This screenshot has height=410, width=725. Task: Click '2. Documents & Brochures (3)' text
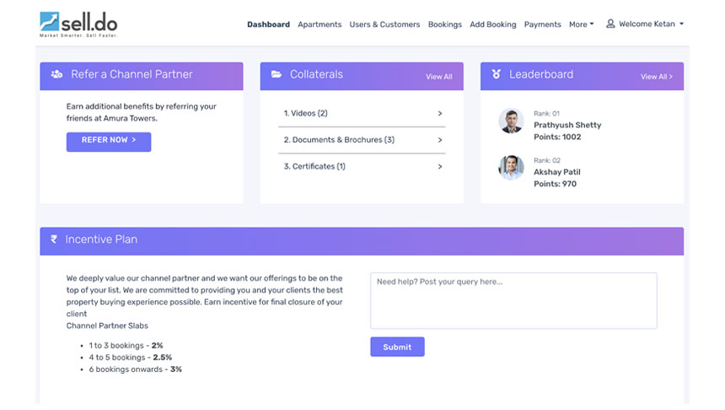tap(339, 140)
